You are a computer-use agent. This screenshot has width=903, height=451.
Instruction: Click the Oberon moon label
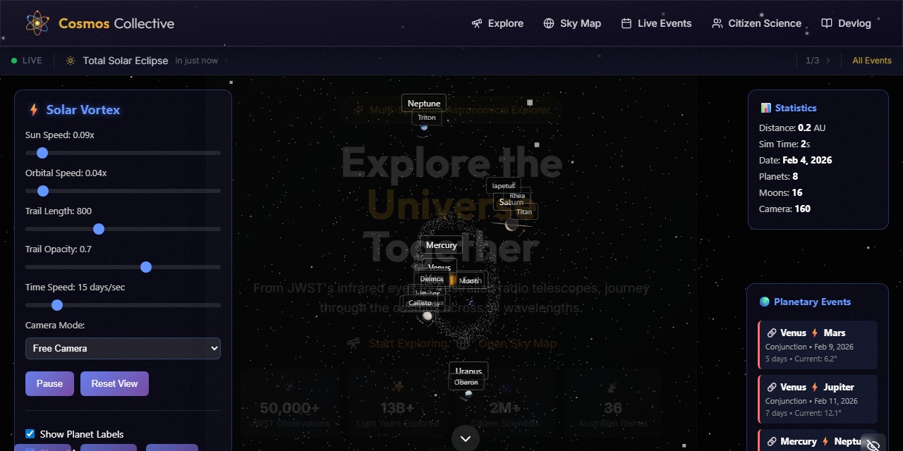(x=466, y=382)
